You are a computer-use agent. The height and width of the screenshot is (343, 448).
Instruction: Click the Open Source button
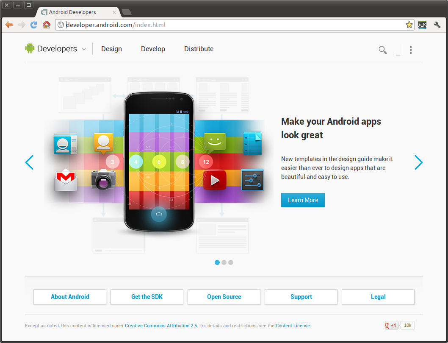(224, 297)
